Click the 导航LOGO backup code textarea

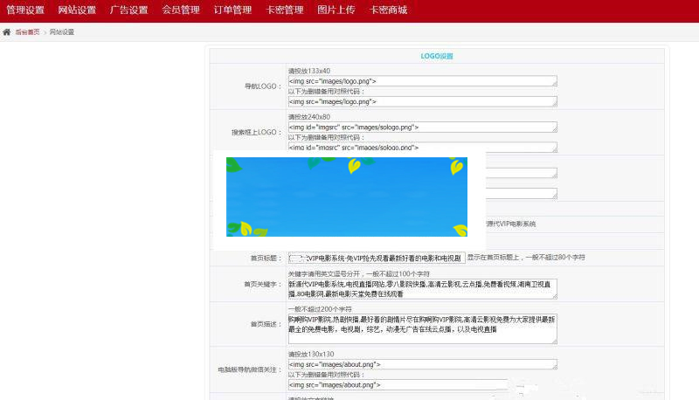[422, 101]
